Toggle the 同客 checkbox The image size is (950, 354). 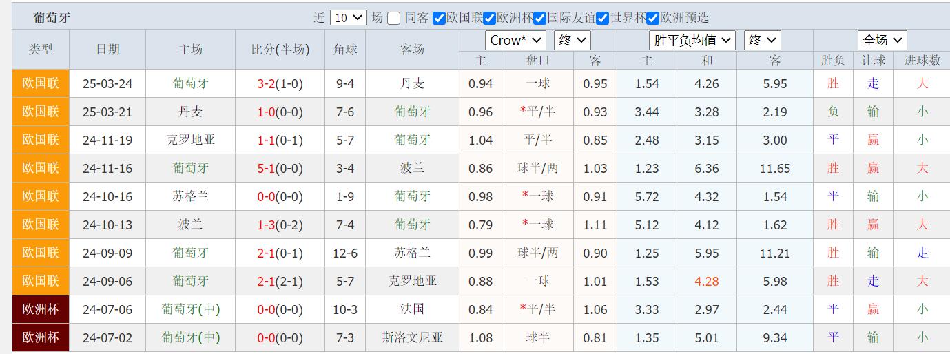click(x=393, y=19)
